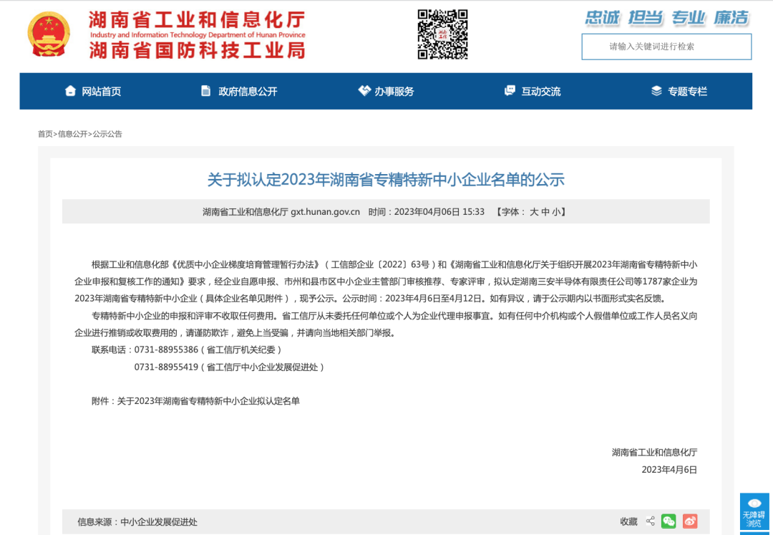The image size is (773, 535).
Task: Open the 公示公告 breadcrumb link
Action: pos(109,134)
